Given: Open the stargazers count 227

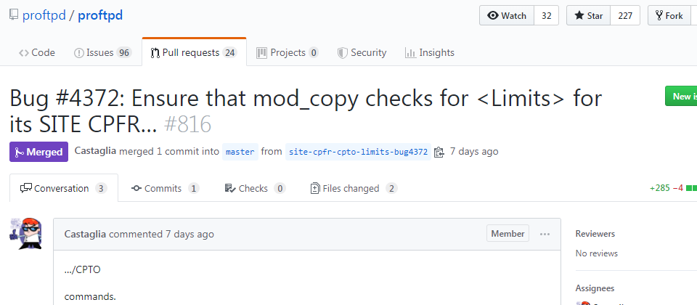Looking at the screenshot, I should point(625,15).
